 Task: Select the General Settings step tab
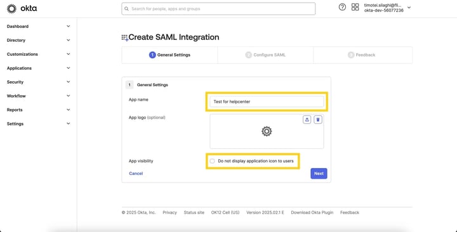click(169, 55)
